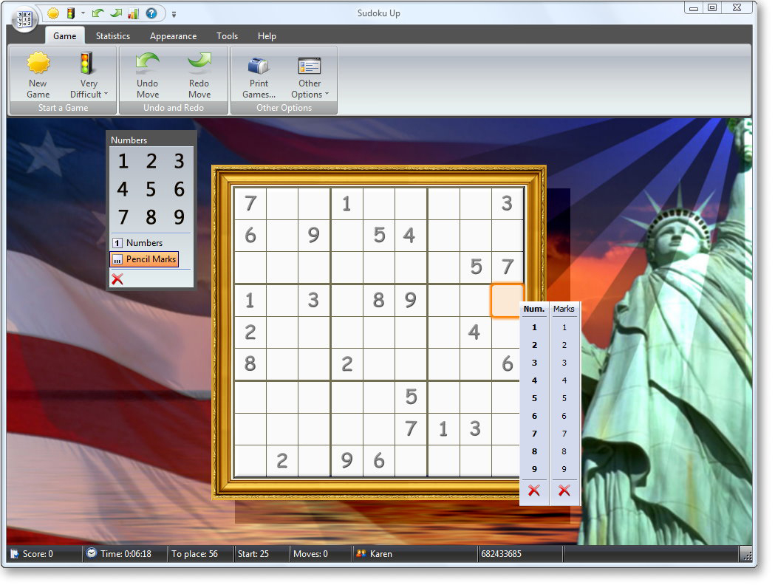Click the game number 682433685 in status bar
Image resolution: width=775 pixels, height=588 pixels.
point(501,555)
